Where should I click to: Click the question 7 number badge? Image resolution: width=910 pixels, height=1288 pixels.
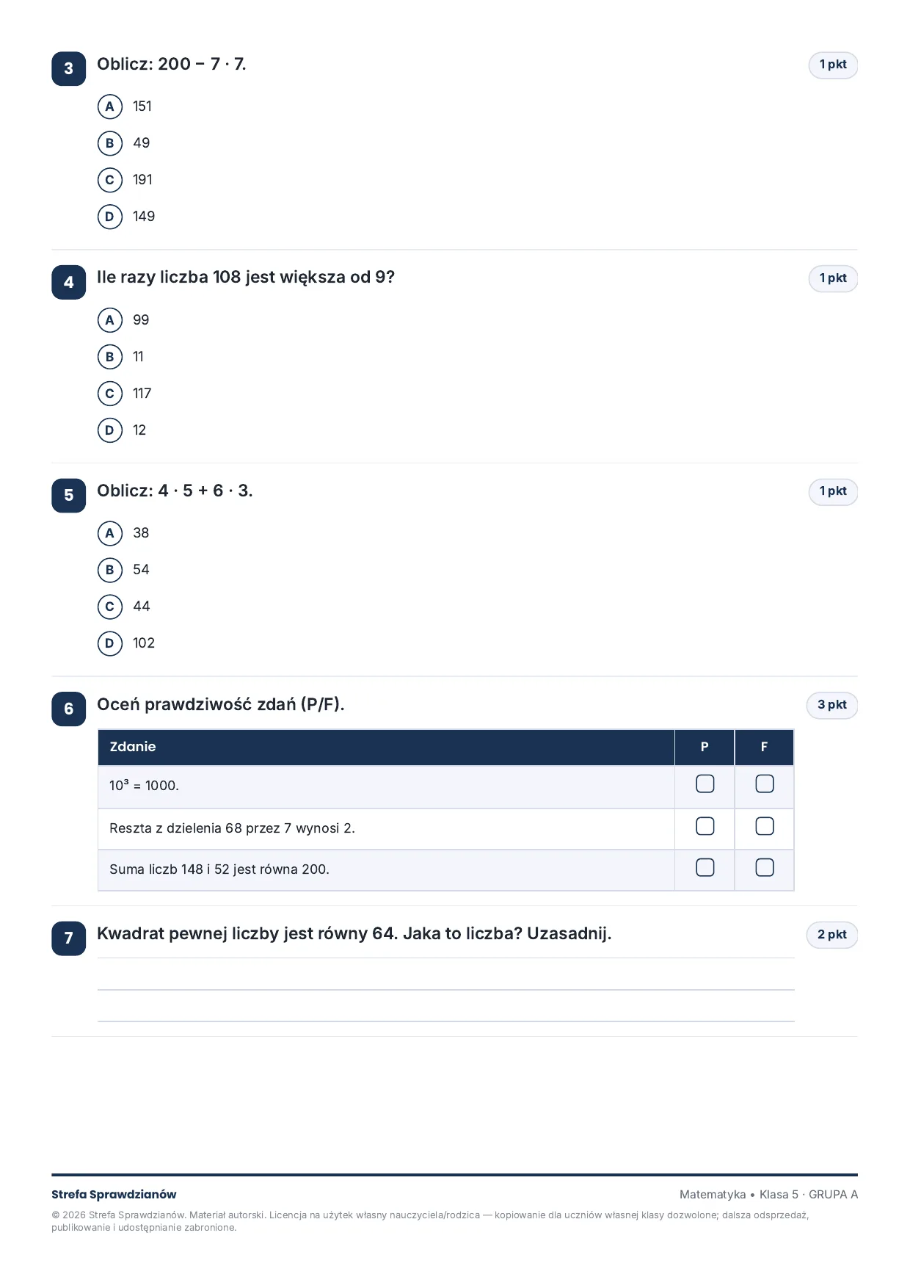click(x=68, y=938)
